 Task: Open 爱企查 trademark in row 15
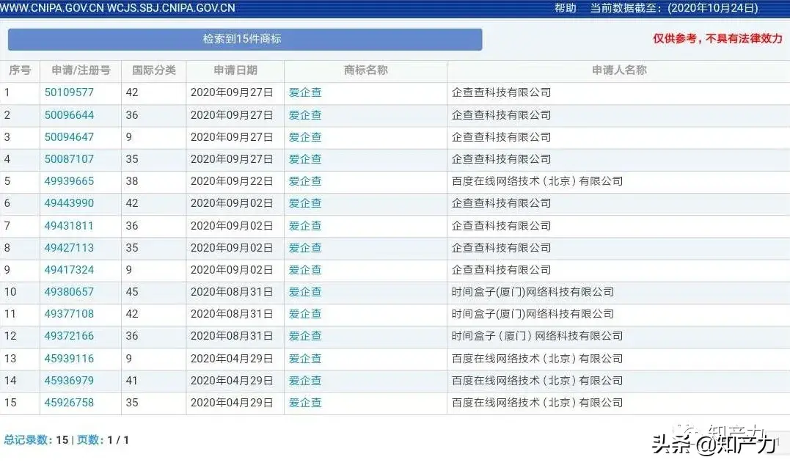305,403
